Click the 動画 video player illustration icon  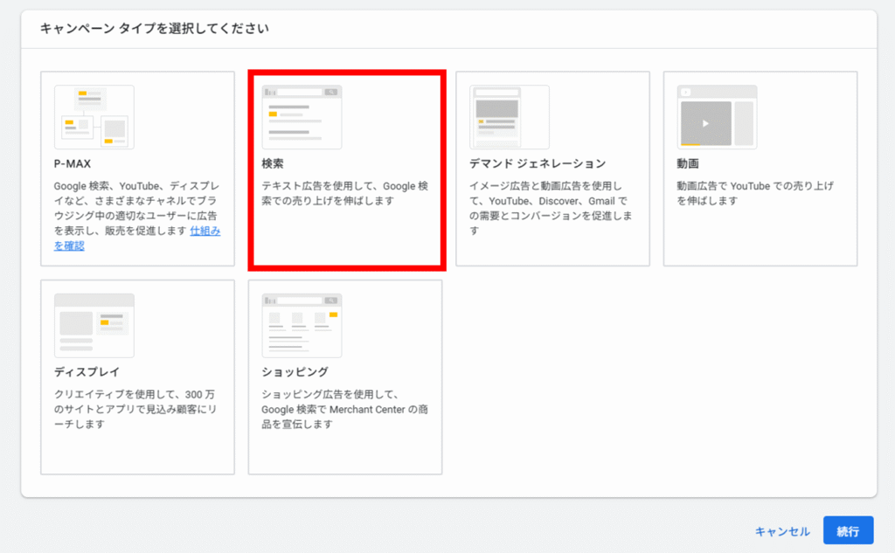pos(717,117)
